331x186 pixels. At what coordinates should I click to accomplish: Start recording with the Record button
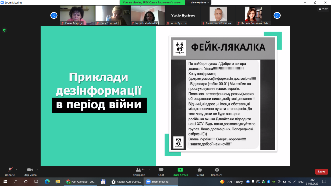pos(199,172)
